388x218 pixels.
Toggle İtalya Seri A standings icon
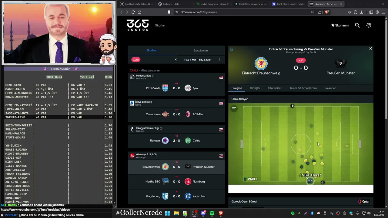pos(221,104)
